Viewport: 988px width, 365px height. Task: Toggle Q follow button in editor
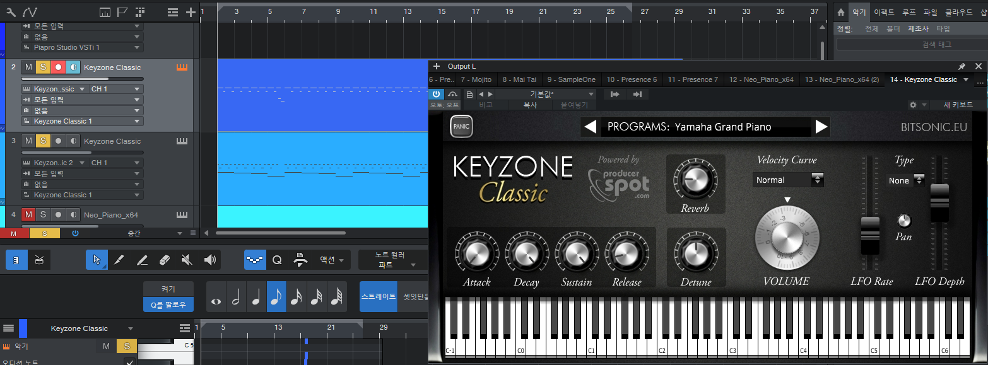[x=168, y=304]
